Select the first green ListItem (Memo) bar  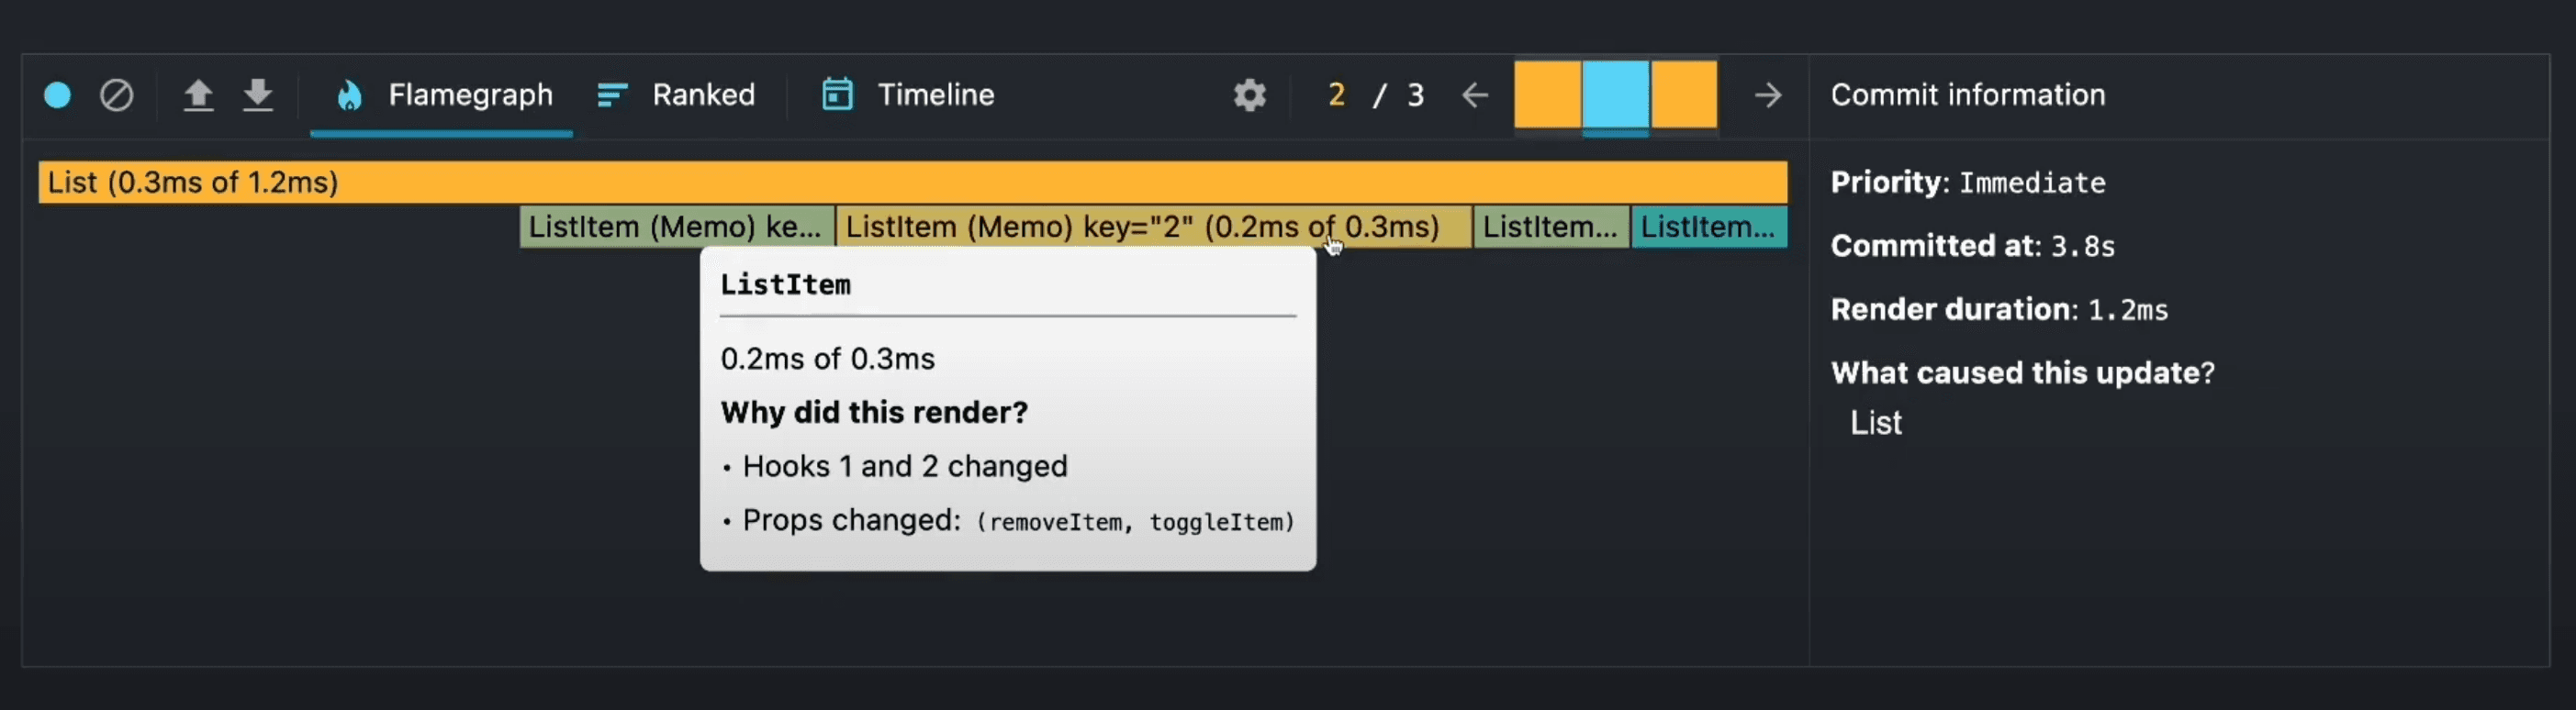(676, 227)
